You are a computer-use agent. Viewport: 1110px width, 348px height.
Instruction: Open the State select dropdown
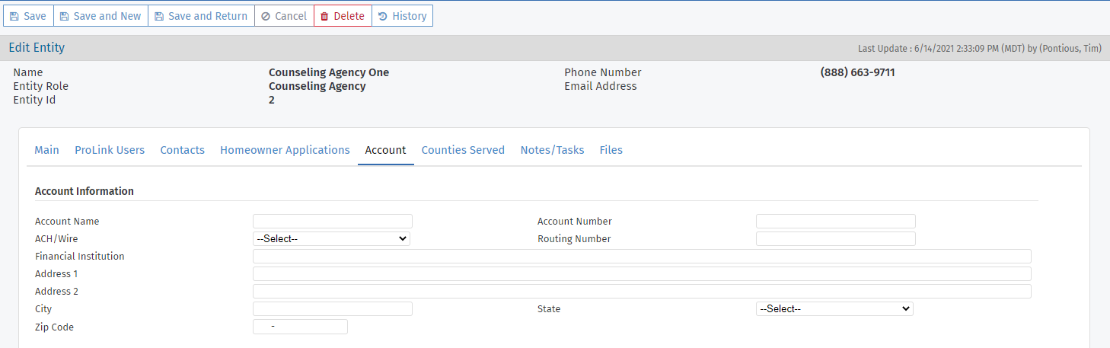point(834,309)
